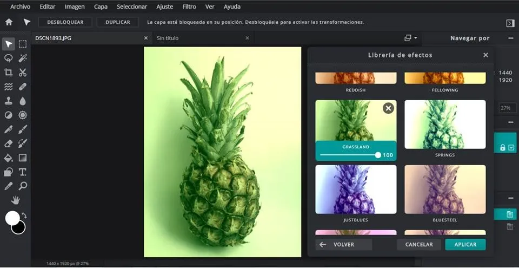Click the Grassland intensity slider handle
Image resolution: width=519 pixels, height=268 pixels.
(x=378, y=155)
